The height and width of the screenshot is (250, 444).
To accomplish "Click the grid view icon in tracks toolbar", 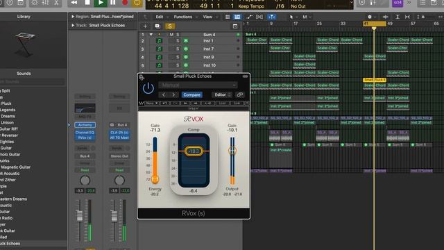I will coord(237,17).
